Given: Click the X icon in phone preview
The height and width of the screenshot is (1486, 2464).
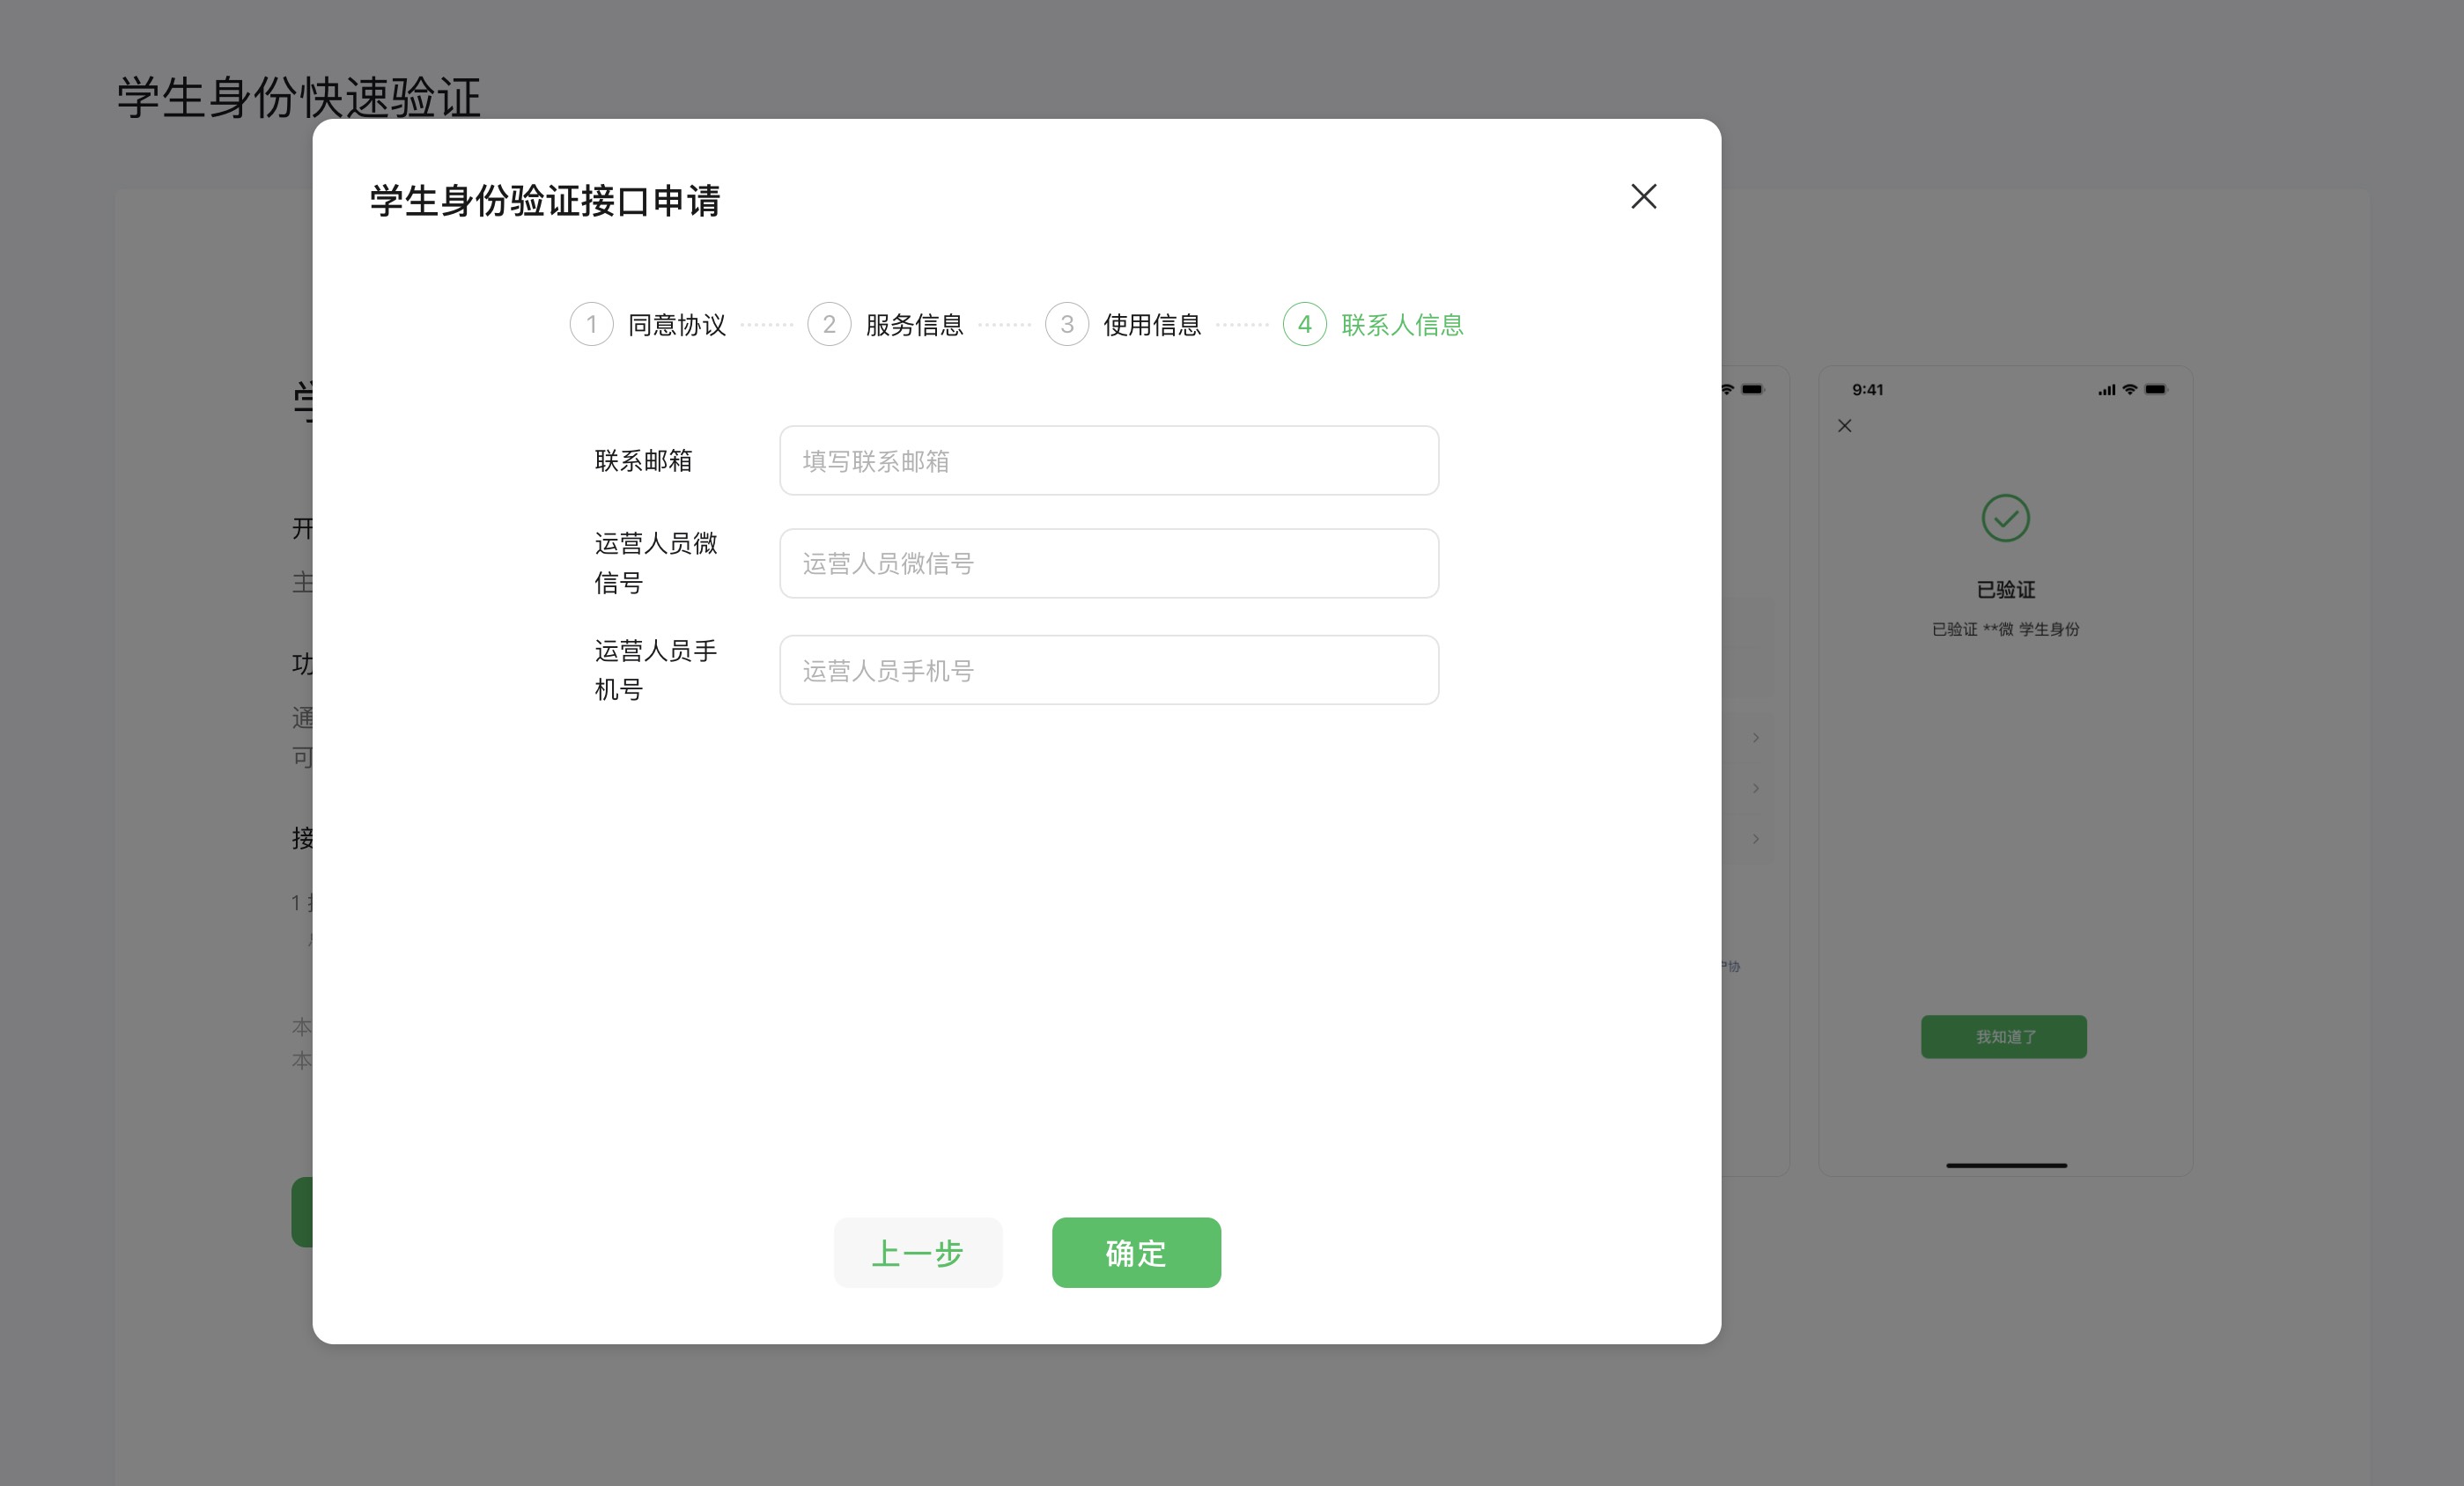Looking at the screenshot, I should click(1844, 426).
